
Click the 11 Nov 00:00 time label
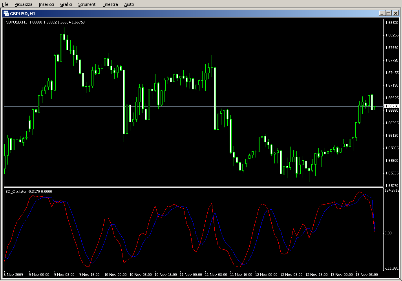pyautogui.click(x=191, y=274)
